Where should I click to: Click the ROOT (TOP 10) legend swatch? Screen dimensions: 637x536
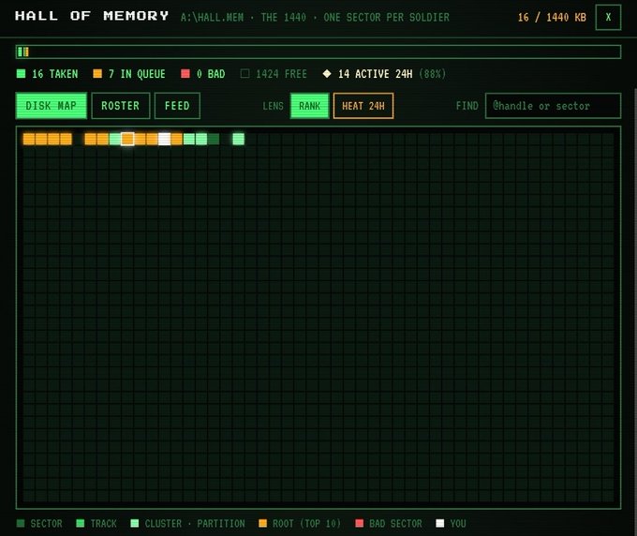263,524
